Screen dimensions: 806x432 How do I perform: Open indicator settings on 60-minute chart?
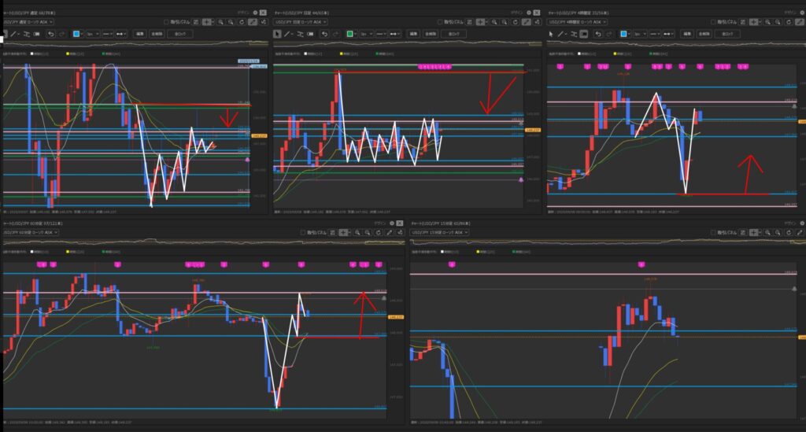pos(399,233)
